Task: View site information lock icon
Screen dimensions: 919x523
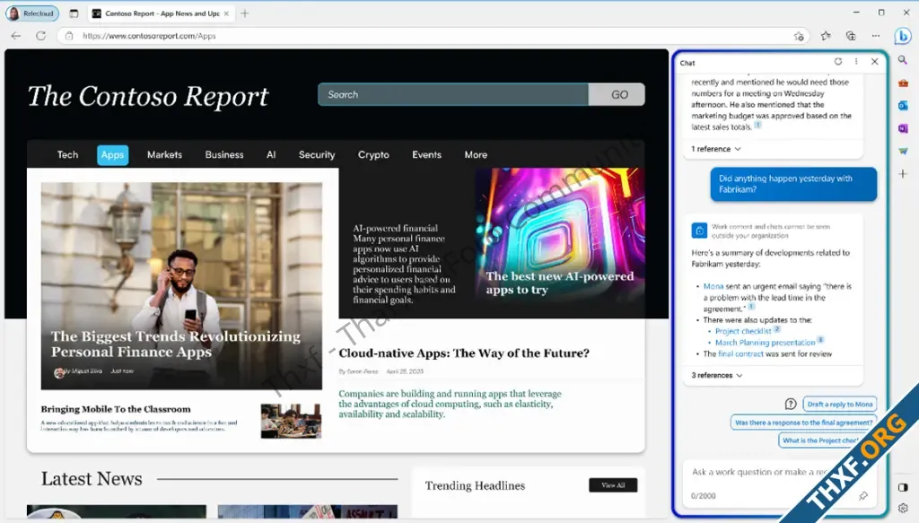Action: tap(69, 36)
